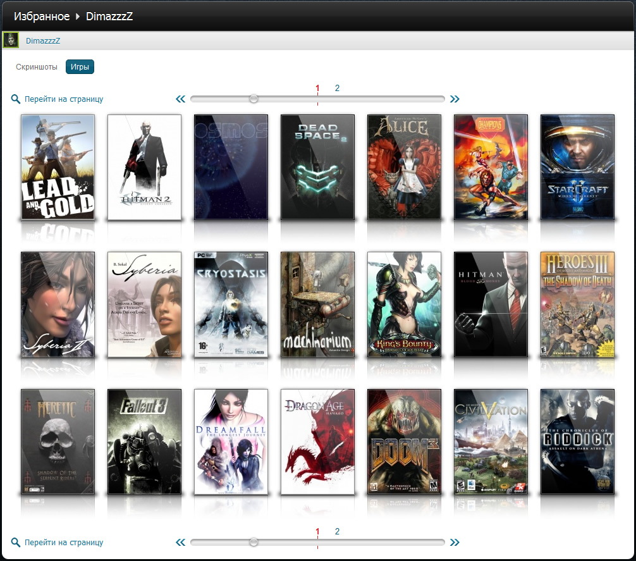Open the Cryostasis game cover
This screenshot has height=561, width=636.
(x=231, y=304)
